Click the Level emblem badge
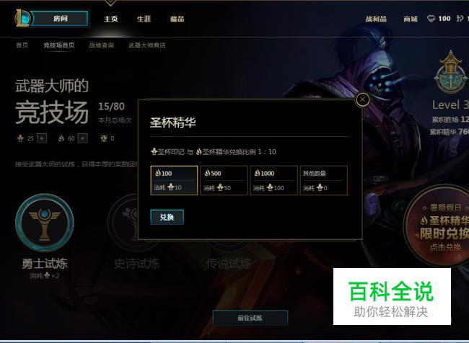The height and width of the screenshot is (343, 469). click(x=451, y=72)
